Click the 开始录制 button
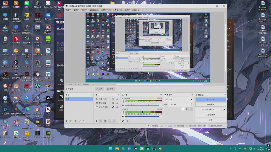The image size is (271, 152). click(210, 105)
